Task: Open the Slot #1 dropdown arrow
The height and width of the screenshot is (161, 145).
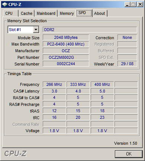Action: point(36,30)
